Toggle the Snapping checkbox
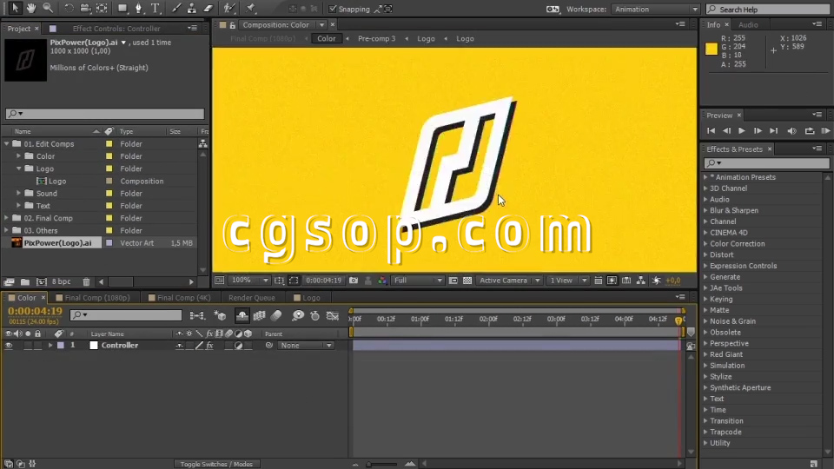Screen dimensions: 834x469 click(x=333, y=9)
